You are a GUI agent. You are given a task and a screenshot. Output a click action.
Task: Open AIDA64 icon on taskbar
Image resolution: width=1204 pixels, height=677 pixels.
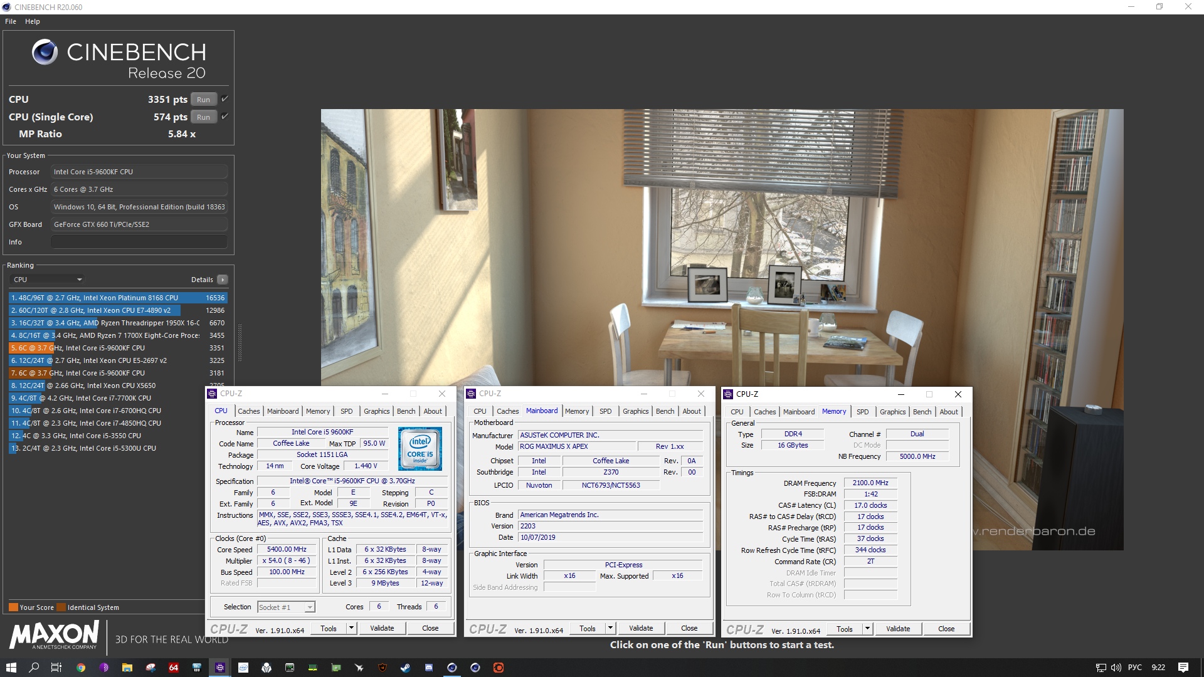tap(174, 668)
